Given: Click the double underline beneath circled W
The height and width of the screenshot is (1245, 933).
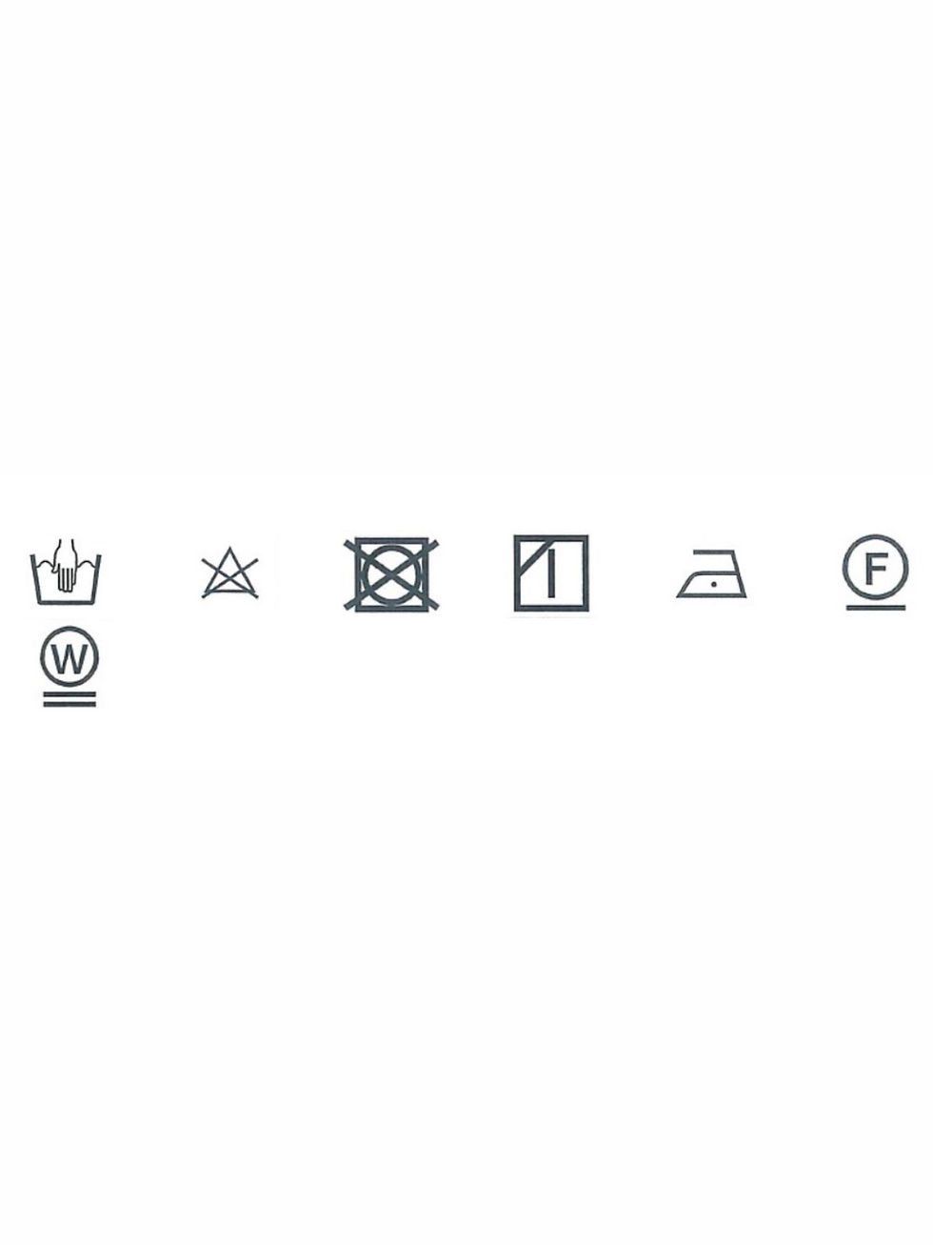Looking at the screenshot, I should [69, 699].
